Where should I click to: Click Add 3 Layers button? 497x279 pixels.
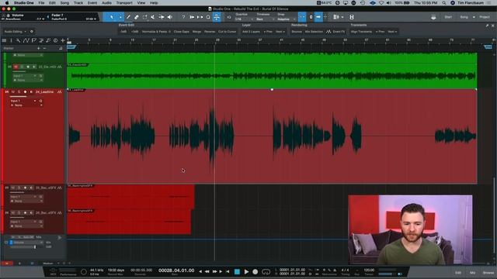(251, 32)
